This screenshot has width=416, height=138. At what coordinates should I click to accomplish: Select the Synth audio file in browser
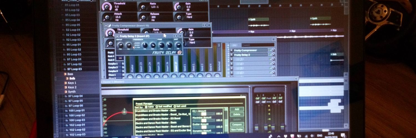(70, 92)
